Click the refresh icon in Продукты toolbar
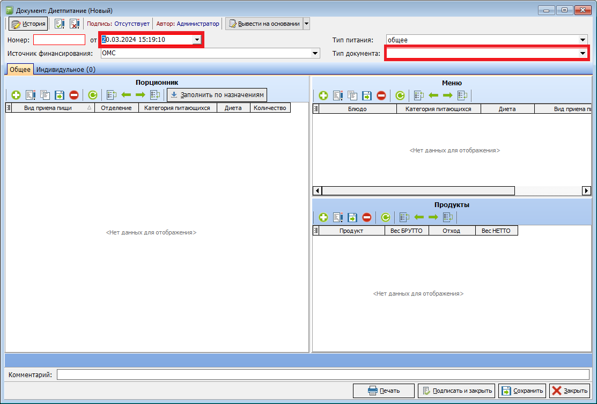 pyautogui.click(x=385, y=217)
